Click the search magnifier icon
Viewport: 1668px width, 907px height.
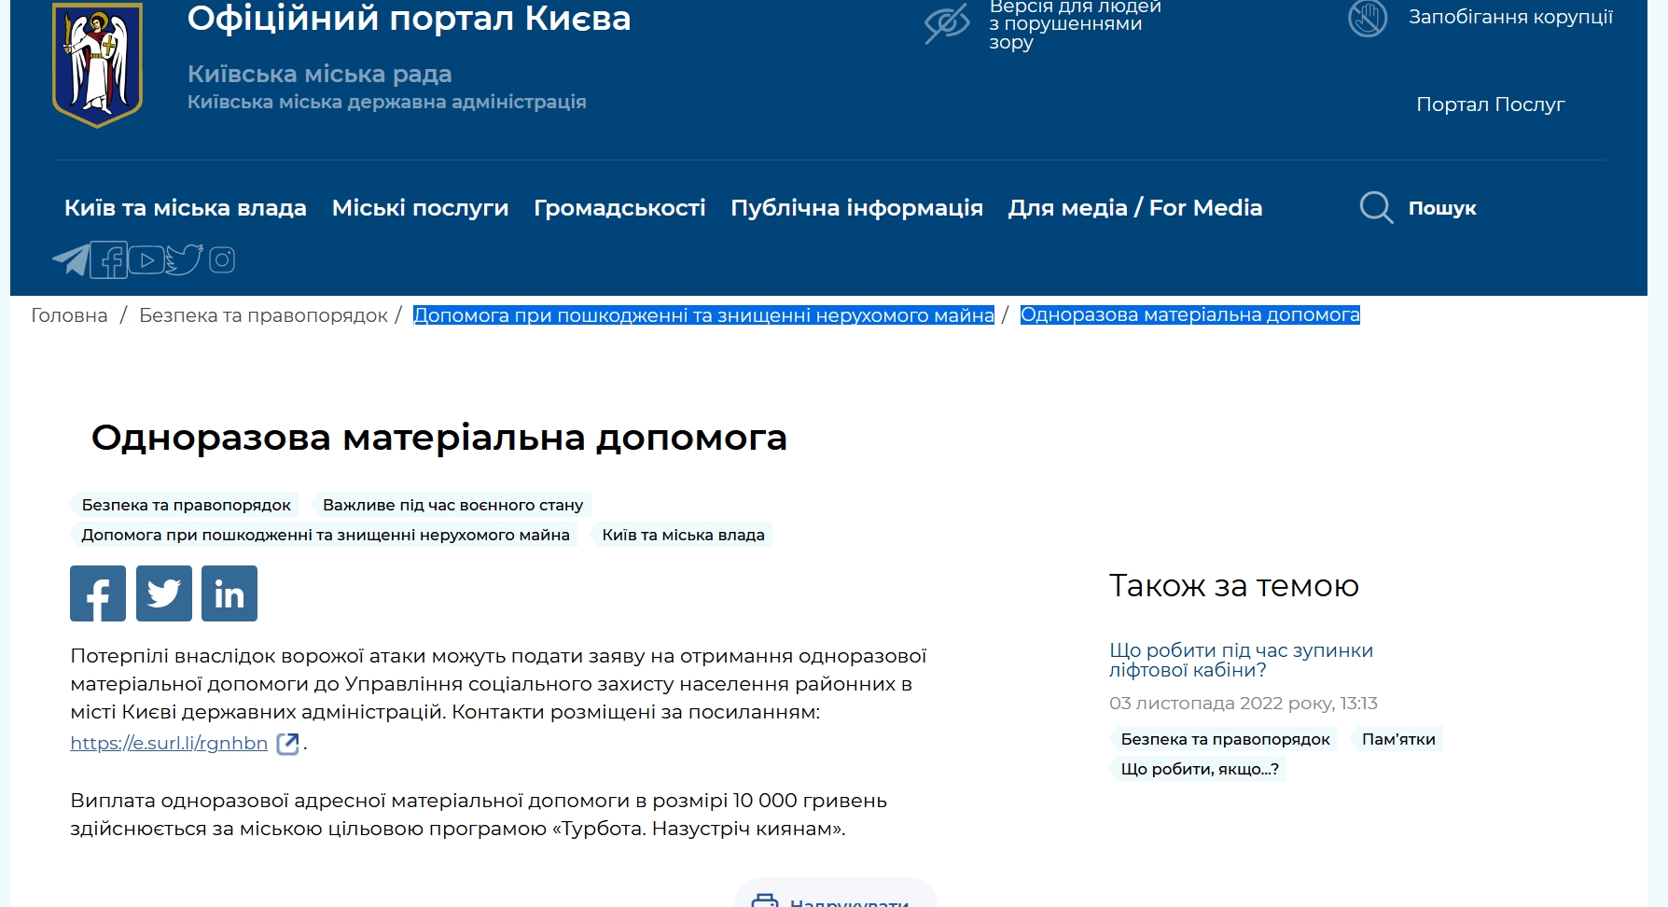(x=1376, y=207)
